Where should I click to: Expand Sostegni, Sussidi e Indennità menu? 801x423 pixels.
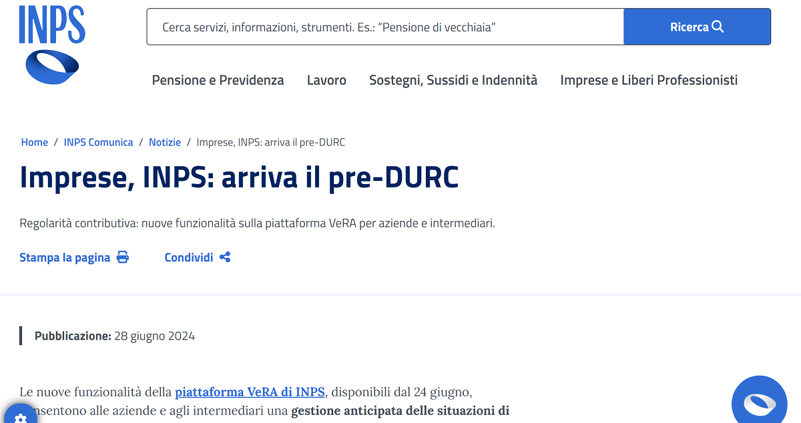click(x=453, y=80)
